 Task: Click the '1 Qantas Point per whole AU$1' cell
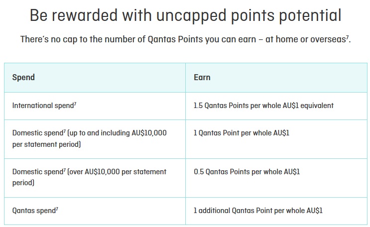pyautogui.click(x=241, y=133)
